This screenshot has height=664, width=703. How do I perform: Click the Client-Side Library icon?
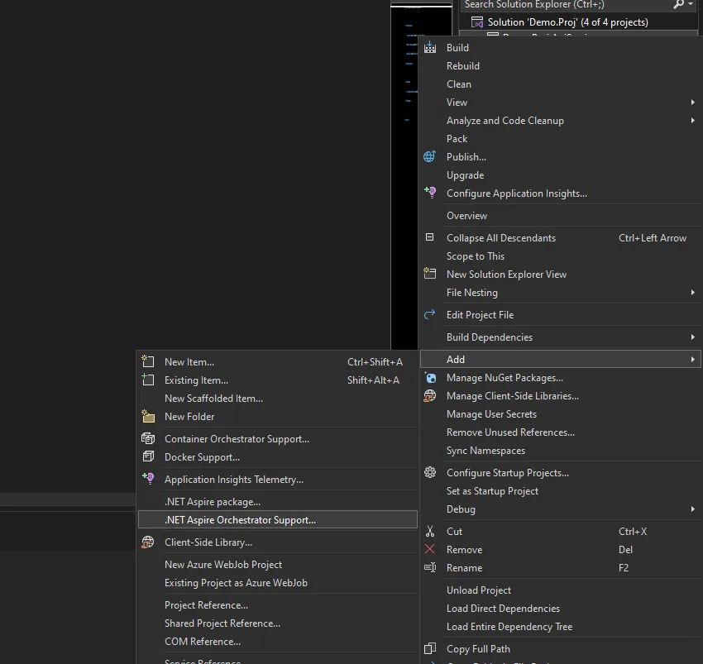click(148, 542)
